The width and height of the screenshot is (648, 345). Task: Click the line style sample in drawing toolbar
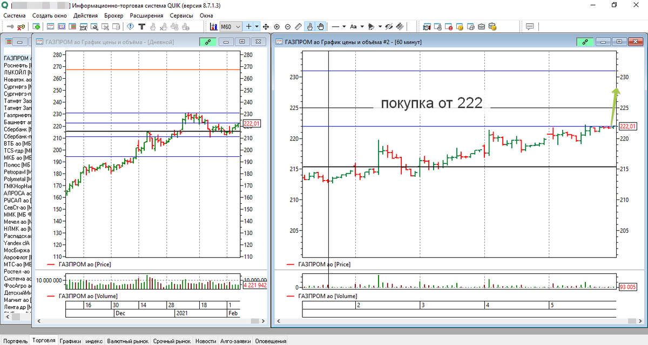coord(335,26)
